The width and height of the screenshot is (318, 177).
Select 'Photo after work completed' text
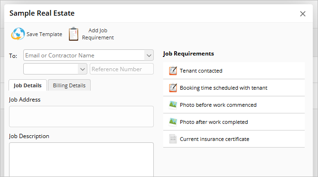click(214, 122)
